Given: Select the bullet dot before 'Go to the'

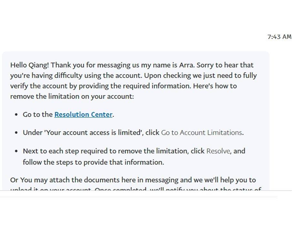Looking at the screenshot, I should click(16, 114).
